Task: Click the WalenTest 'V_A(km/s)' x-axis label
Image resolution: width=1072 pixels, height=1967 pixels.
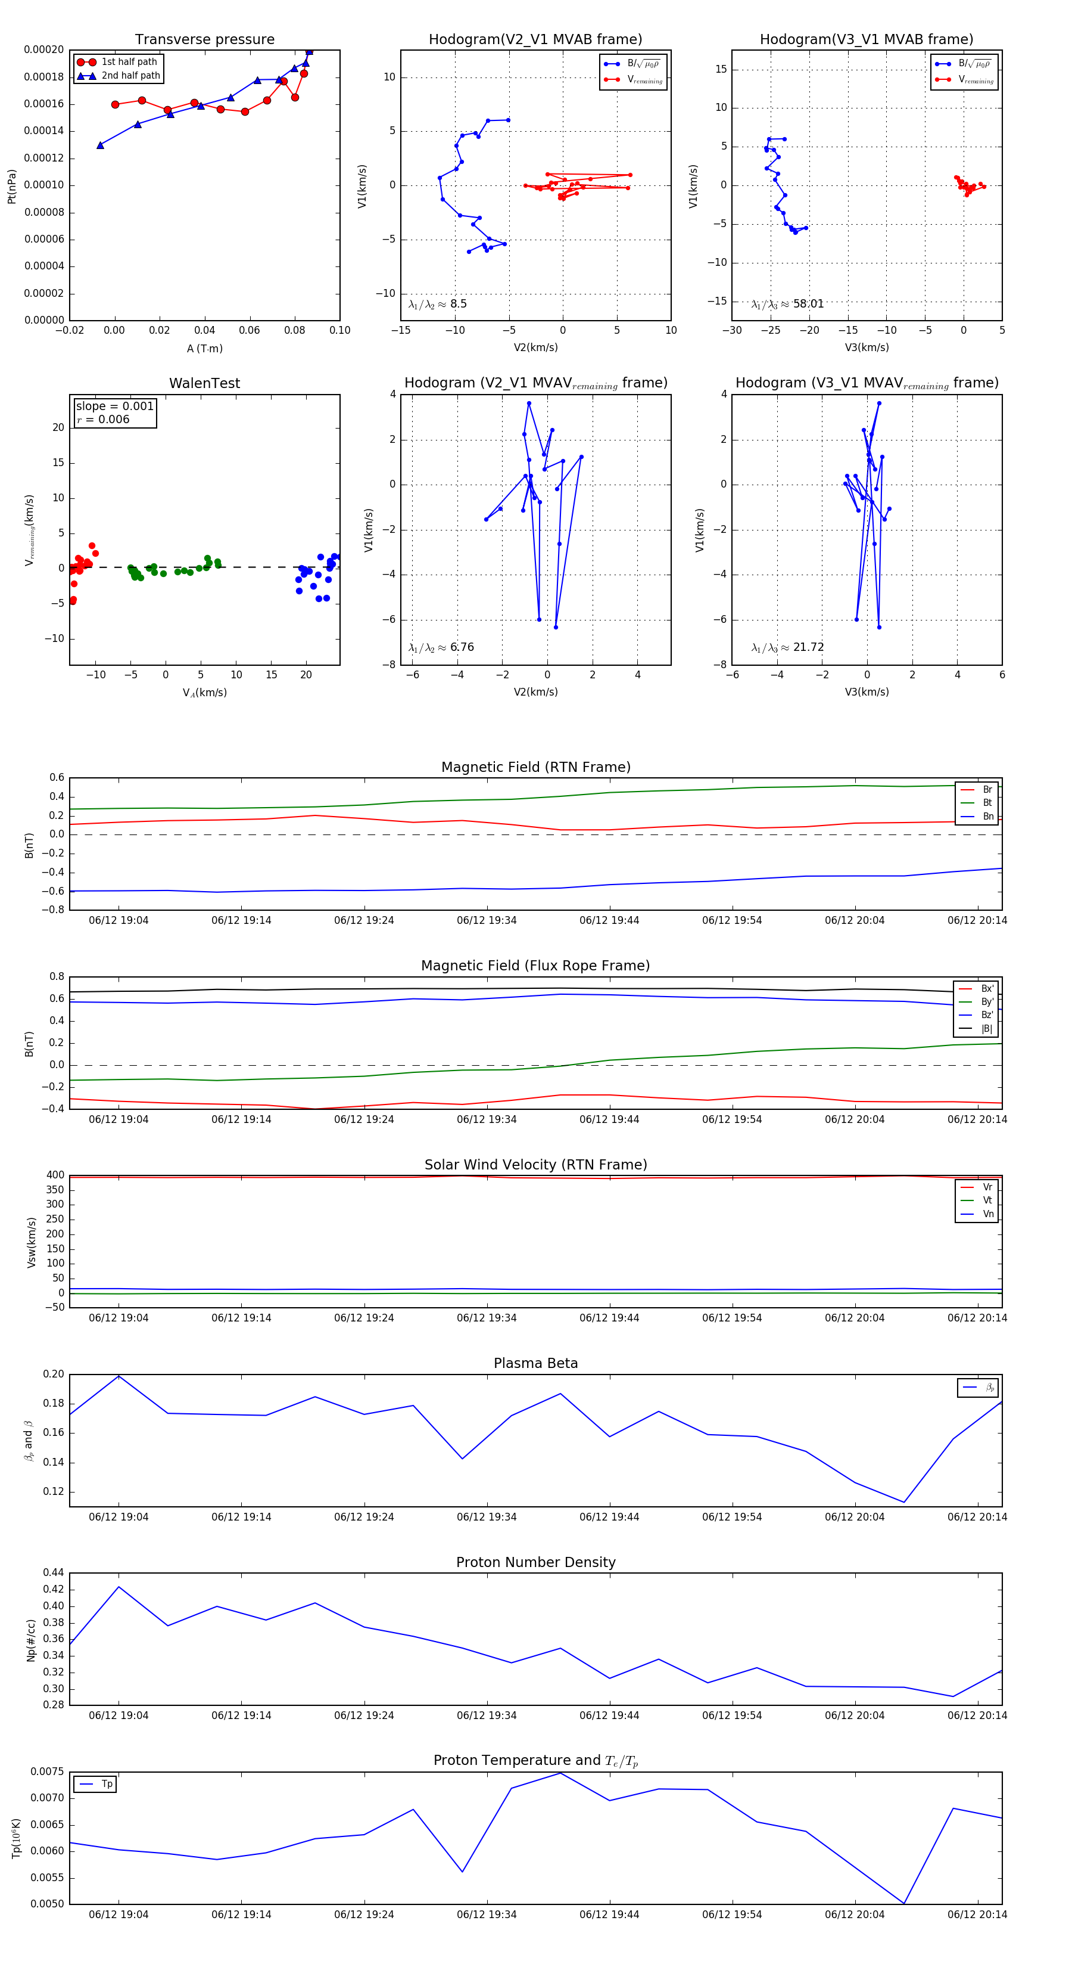Action: click(204, 693)
